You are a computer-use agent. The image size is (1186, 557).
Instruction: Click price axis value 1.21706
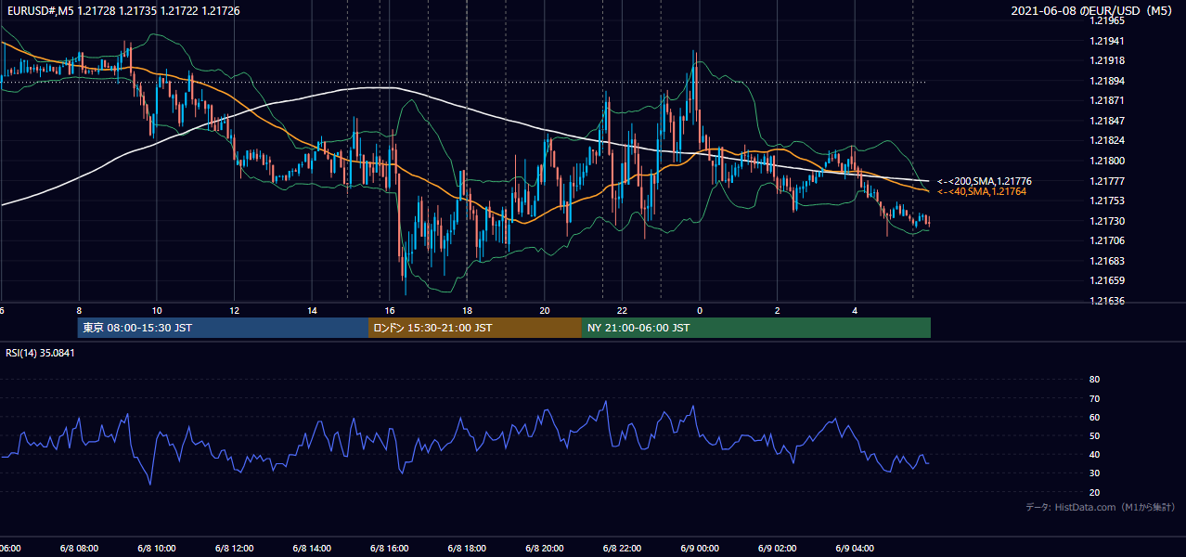(x=1107, y=240)
